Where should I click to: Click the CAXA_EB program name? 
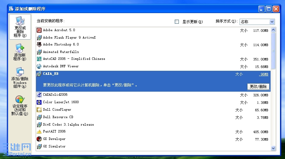point(51,74)
